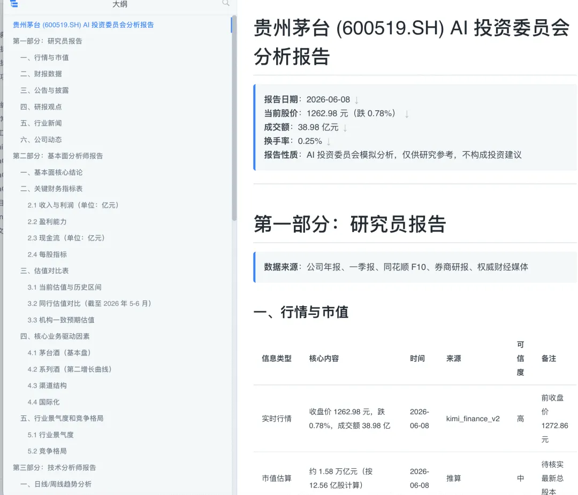Select 4.1 茅台酒（基本盘） entry
Image resolution: width=578 pixels, height=495 pixels.
(x=59, y=353)
